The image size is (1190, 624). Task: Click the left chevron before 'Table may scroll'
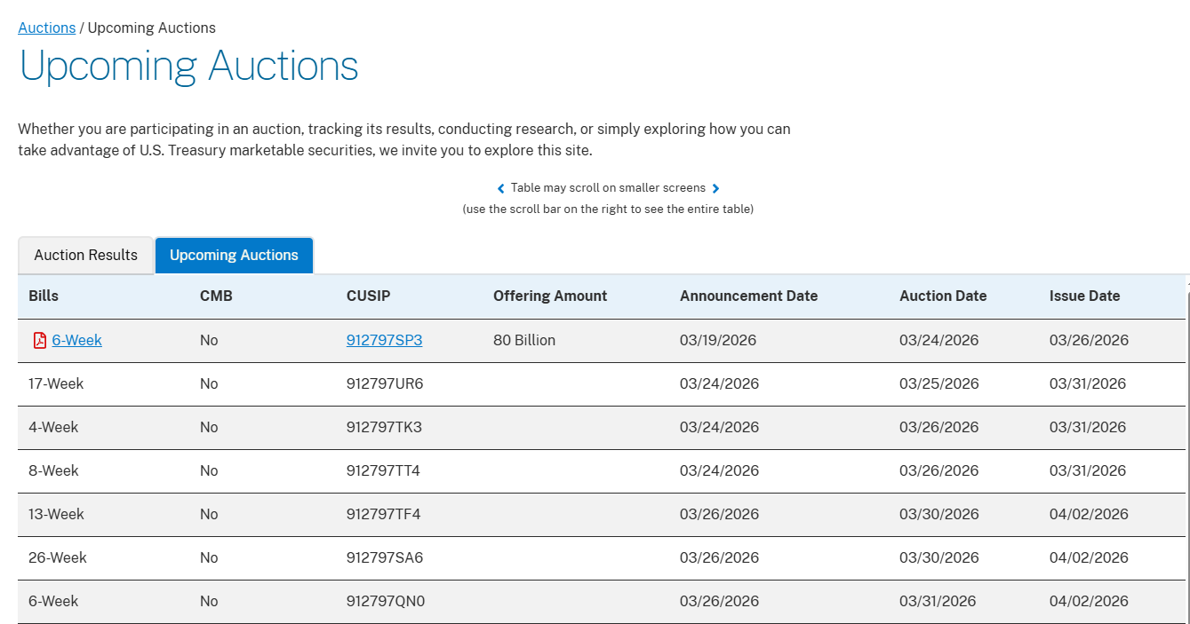(501, 188)
